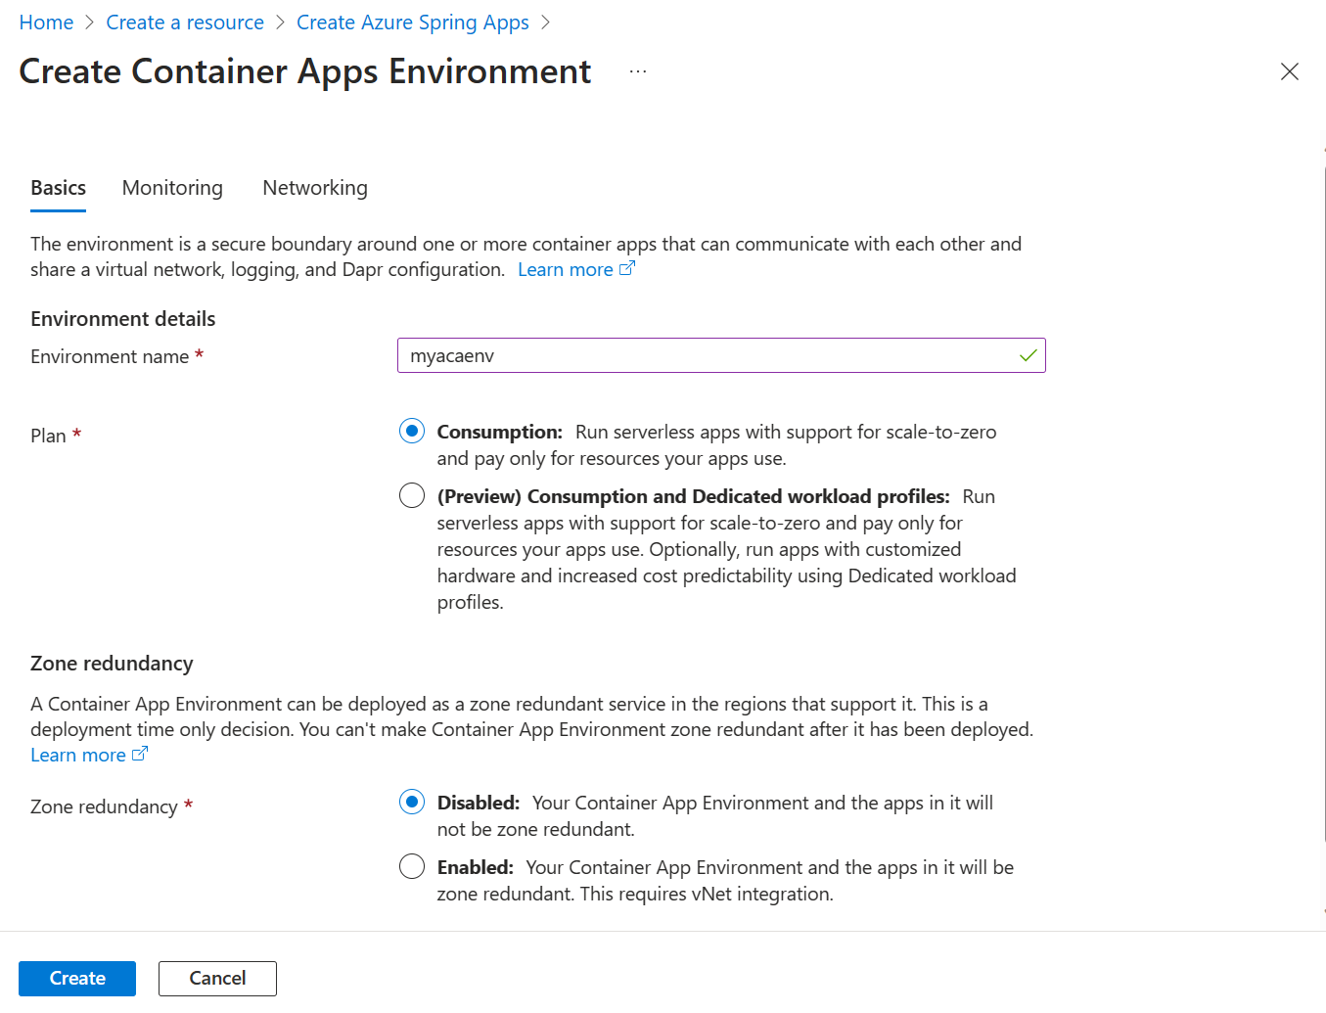1326x1013 pixels.
Task: Open the environment description Learn more link
Action: point(566,269)
